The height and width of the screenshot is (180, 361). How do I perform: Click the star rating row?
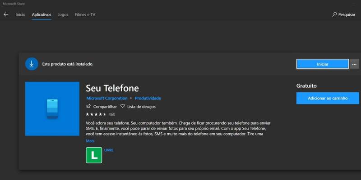(x=96, y=114)
